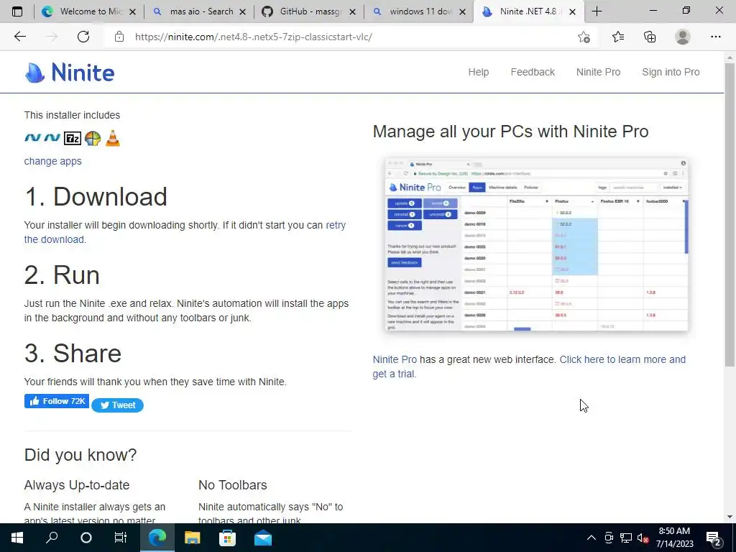Open the notification center icon
736x552 pixels.
714,538
